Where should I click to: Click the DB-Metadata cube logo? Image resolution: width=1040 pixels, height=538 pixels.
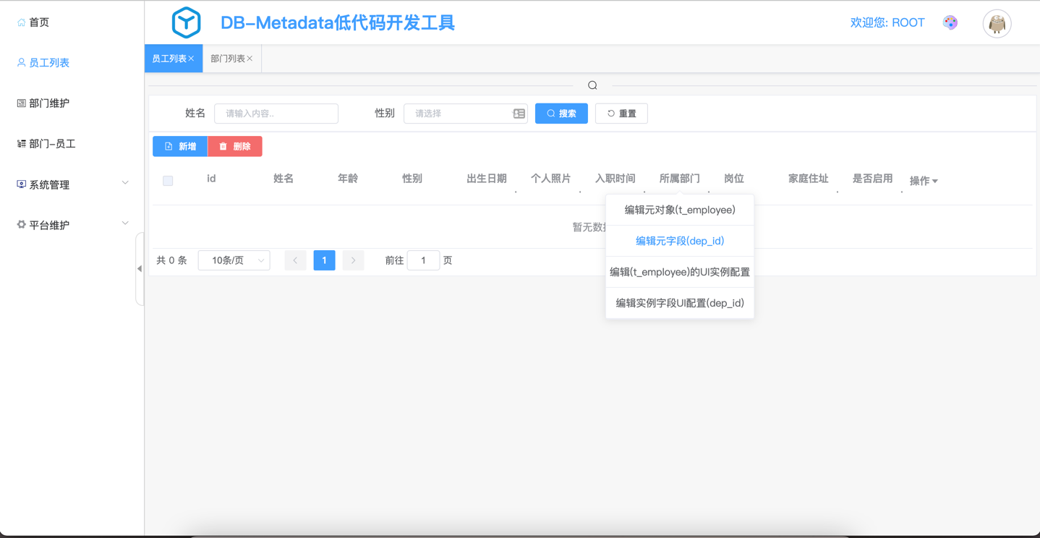pyautogui.click(x=186, y=23)
